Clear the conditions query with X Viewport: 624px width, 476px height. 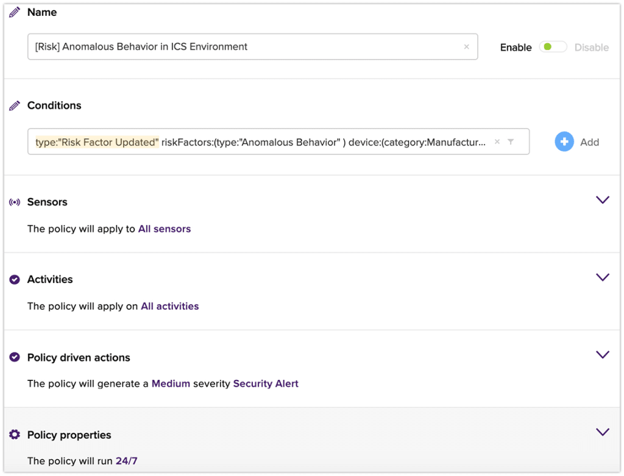(497, 142)
